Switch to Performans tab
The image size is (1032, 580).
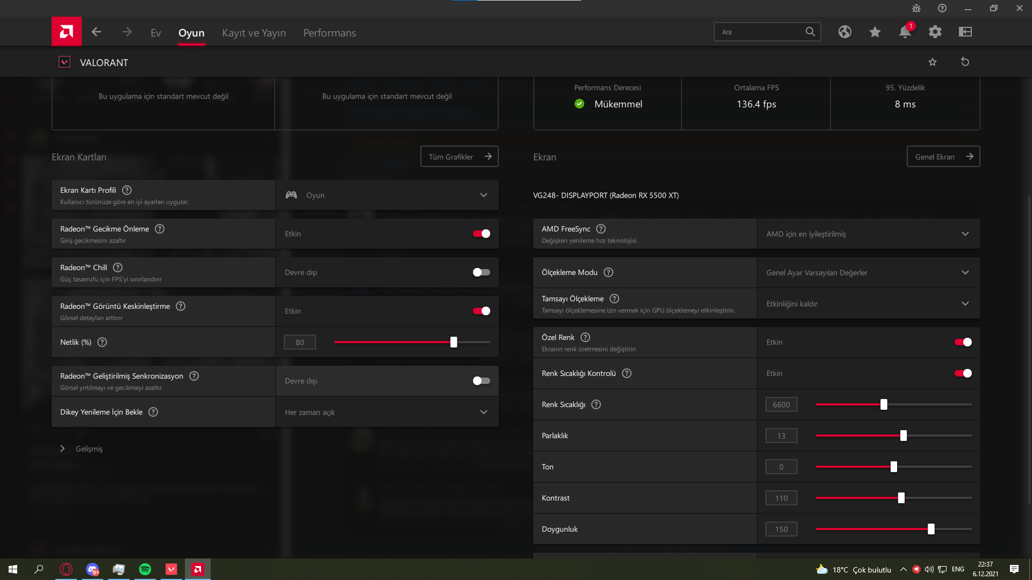pyautogui.click(x=329, y=33)
